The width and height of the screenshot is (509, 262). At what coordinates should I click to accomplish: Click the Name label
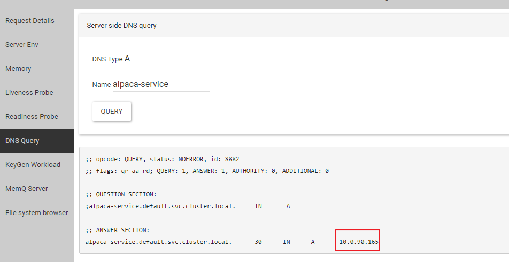tap(102, 85)
